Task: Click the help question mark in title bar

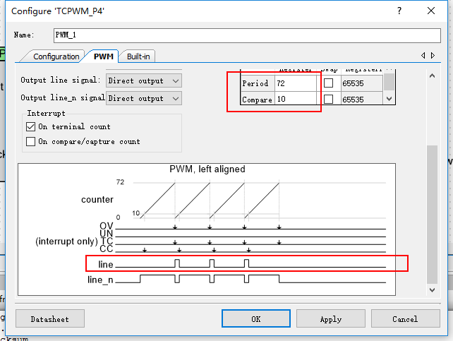Action: point(400,11)
